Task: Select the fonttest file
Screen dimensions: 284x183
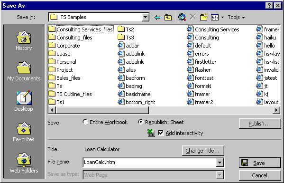Action: point(201,78)
